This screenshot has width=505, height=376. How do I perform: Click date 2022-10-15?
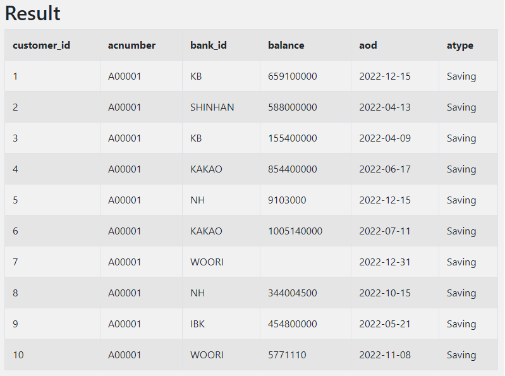385,293
